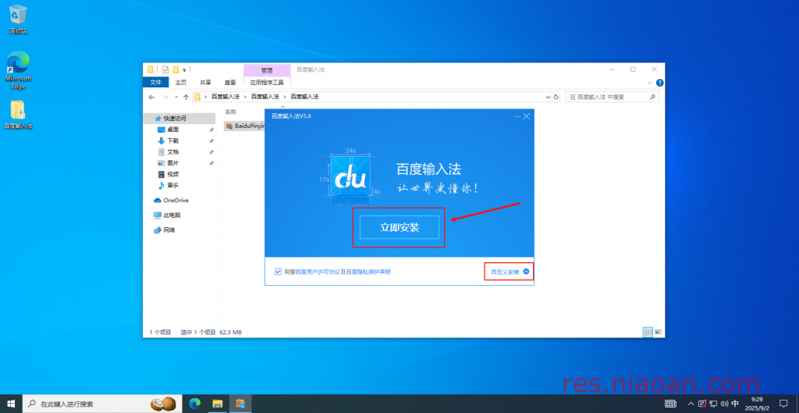Click the 立即安装 install button
Screen dimensions: 799x413
tap(399, 227)
